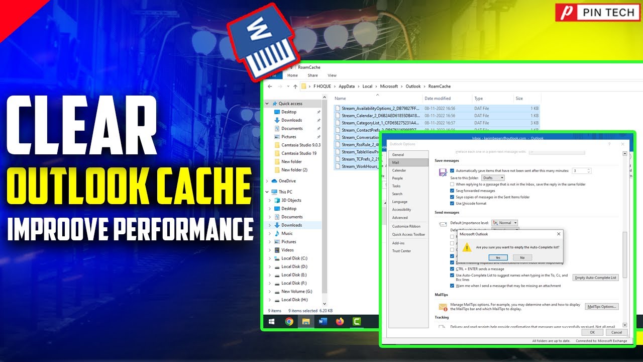Open Local Disk (C:)

pos(294,258)
